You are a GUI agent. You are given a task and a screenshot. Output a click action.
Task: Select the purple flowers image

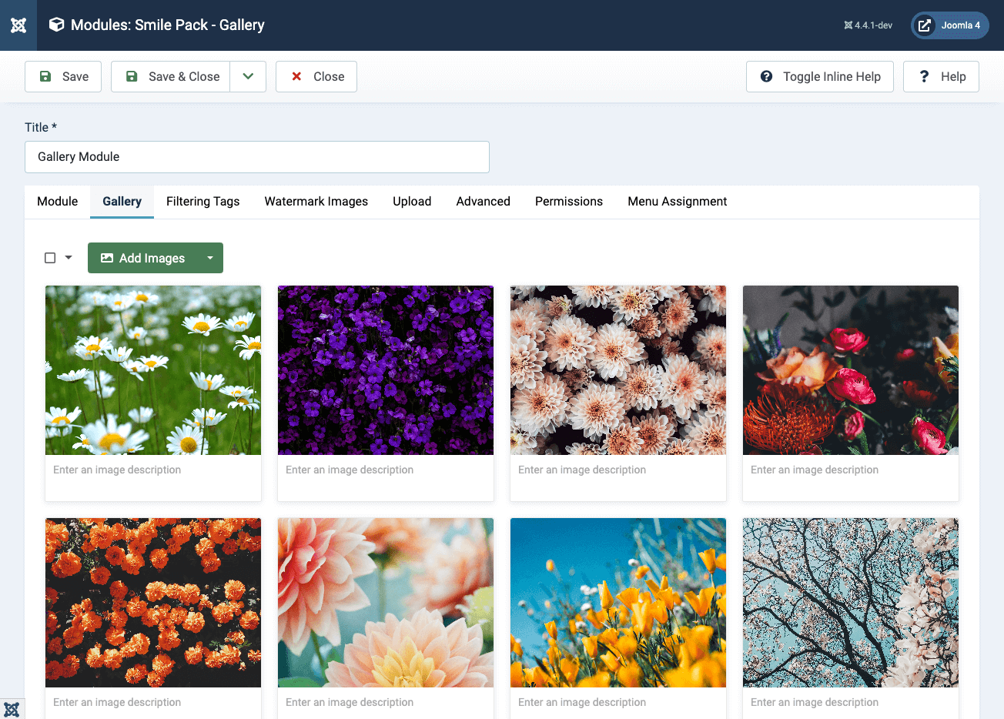386,370
